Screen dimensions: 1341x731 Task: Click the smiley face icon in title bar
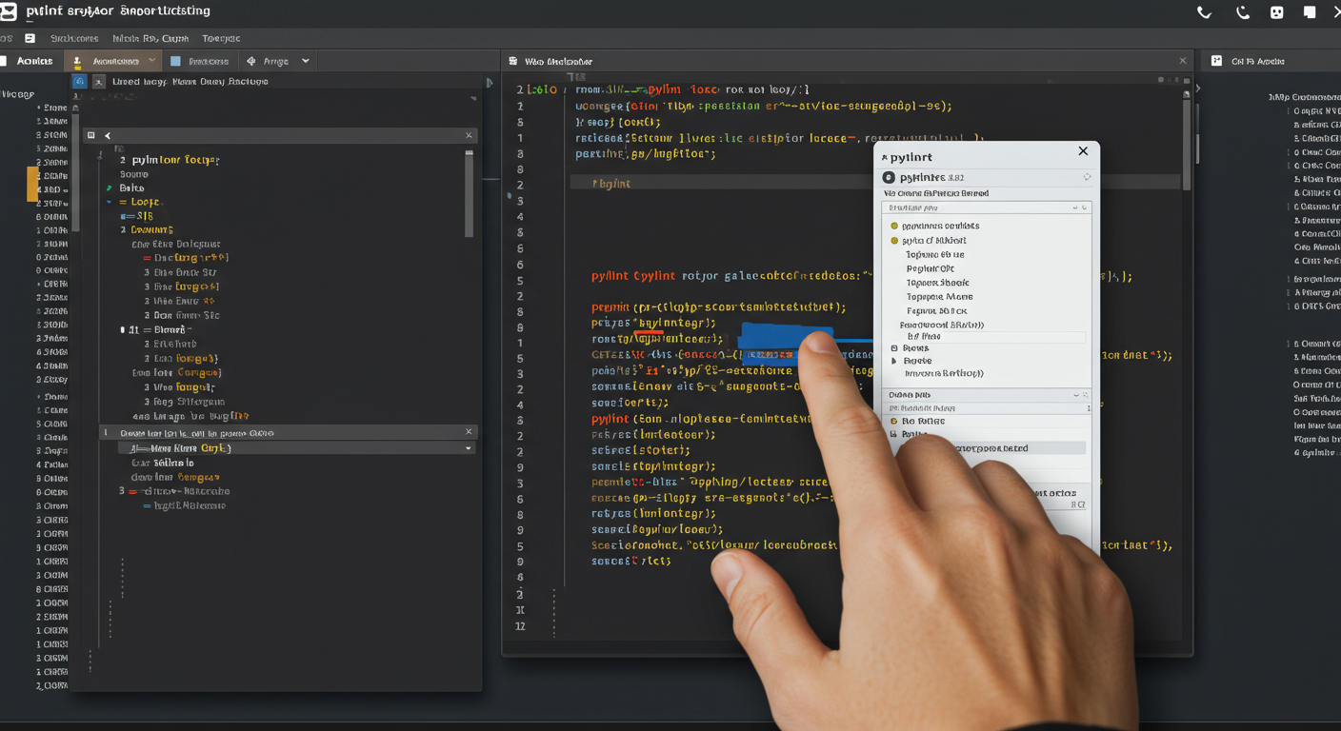[x=1276, y=12]
